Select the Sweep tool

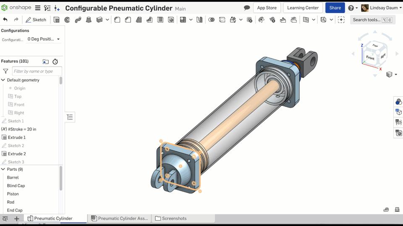(x=78, y=20)
